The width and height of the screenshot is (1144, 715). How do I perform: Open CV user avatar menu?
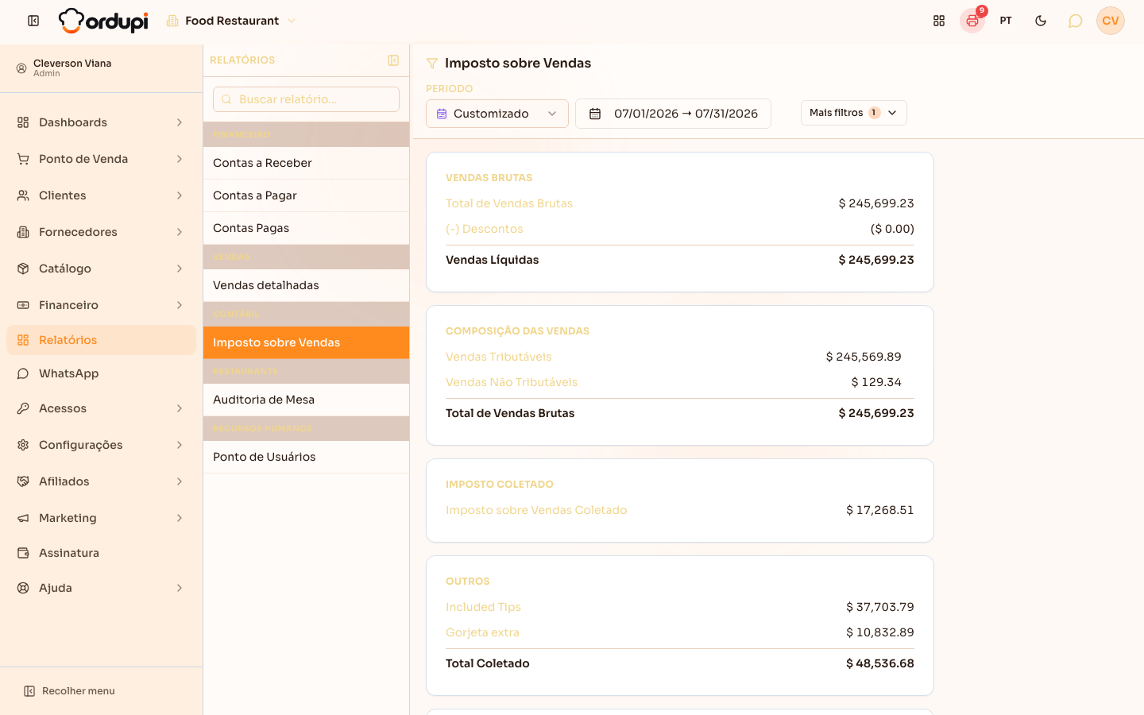click(x=1111, y=21)
